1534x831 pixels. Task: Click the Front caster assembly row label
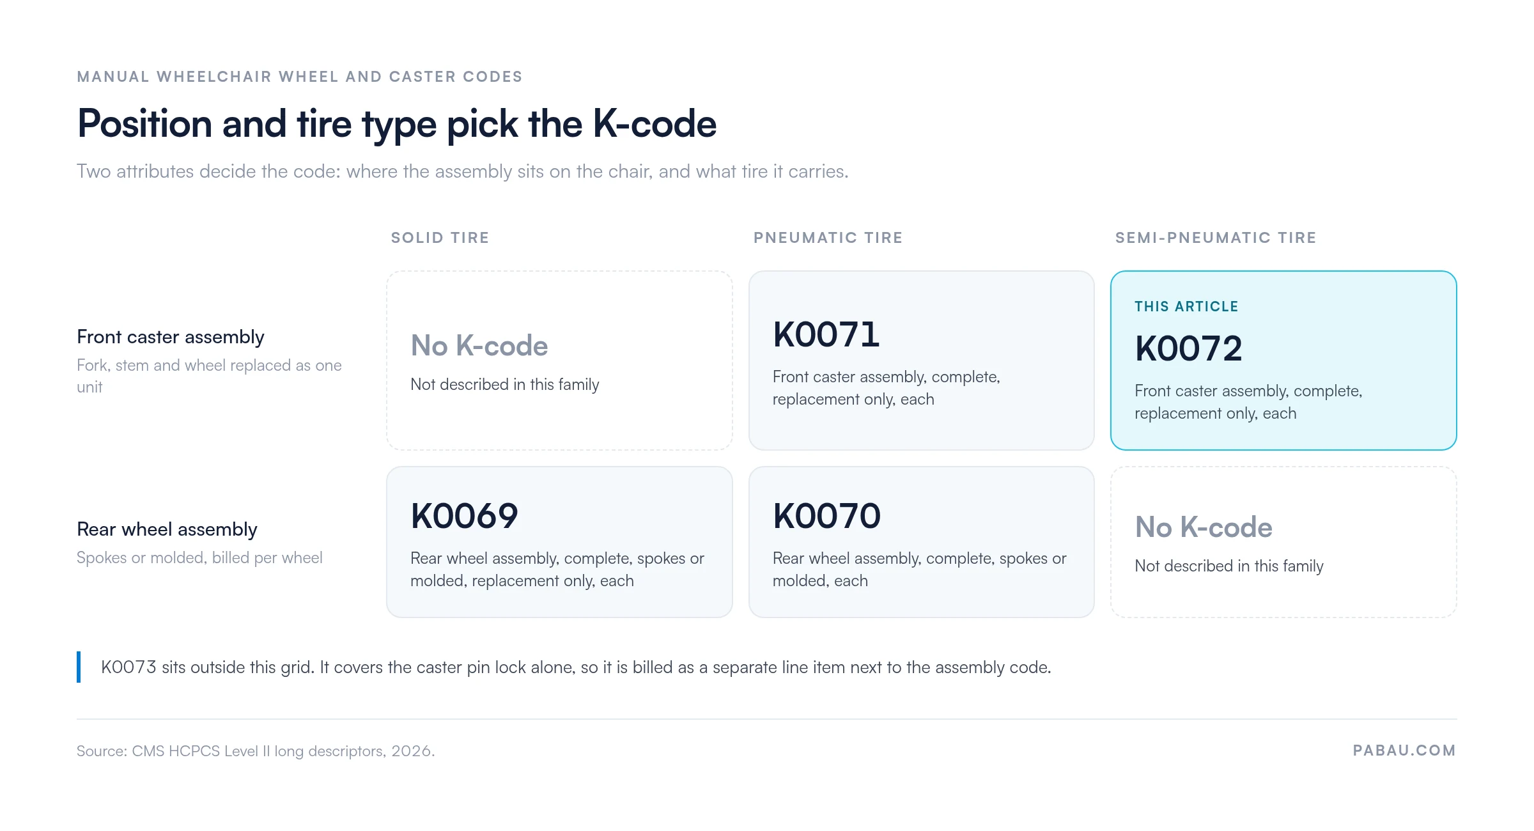click(170, 337)
